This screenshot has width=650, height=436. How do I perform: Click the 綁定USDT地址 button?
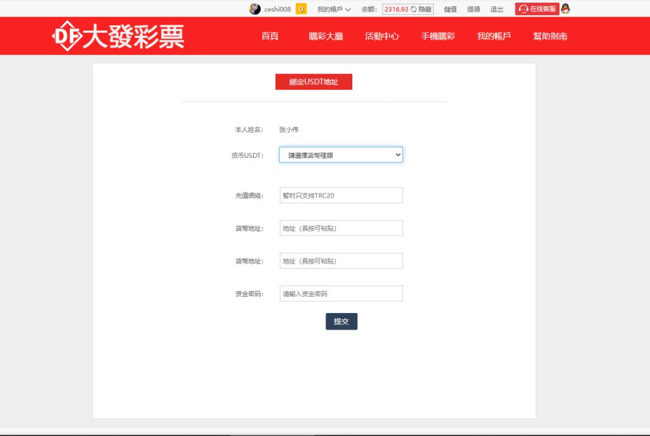pyautogui.click(x=313, y=81)
